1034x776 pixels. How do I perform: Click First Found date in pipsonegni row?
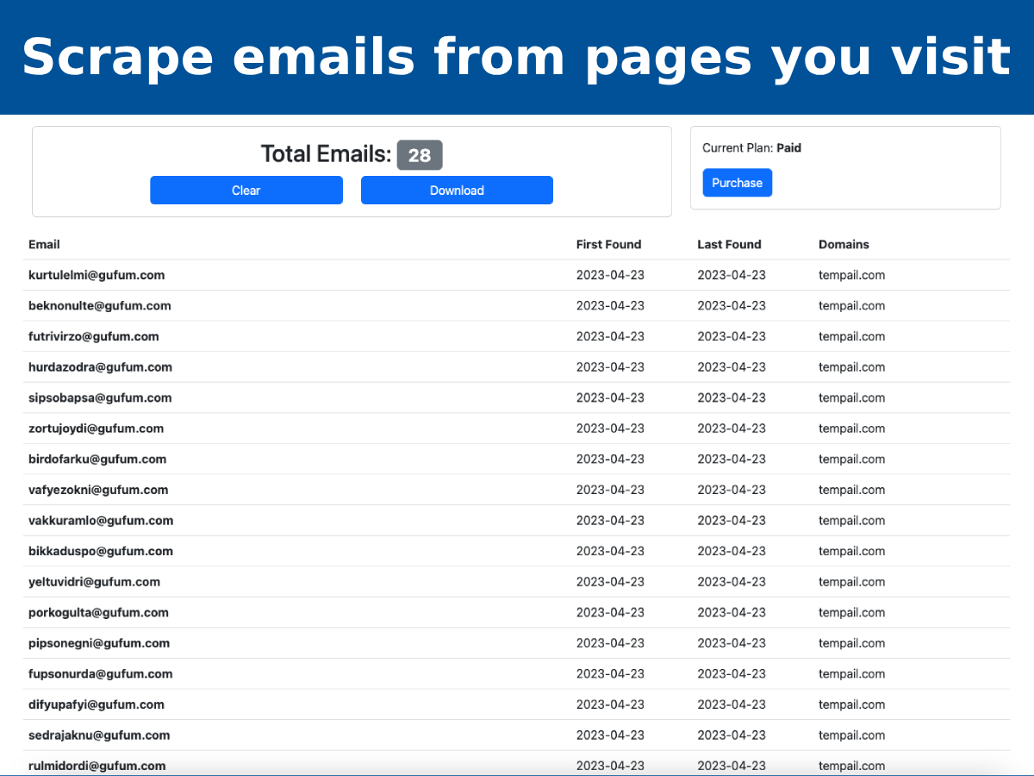610,643
